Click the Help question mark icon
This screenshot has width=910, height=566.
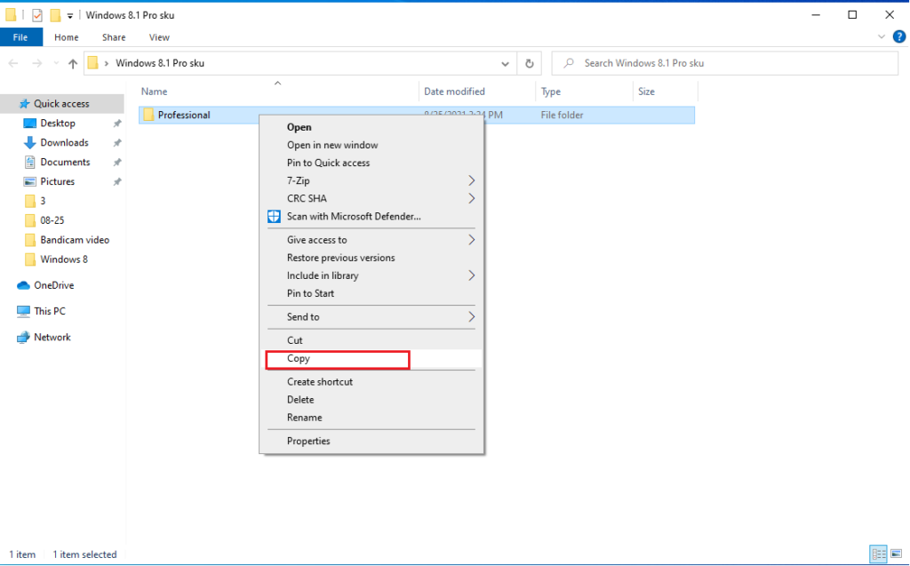tap(898, 37)
